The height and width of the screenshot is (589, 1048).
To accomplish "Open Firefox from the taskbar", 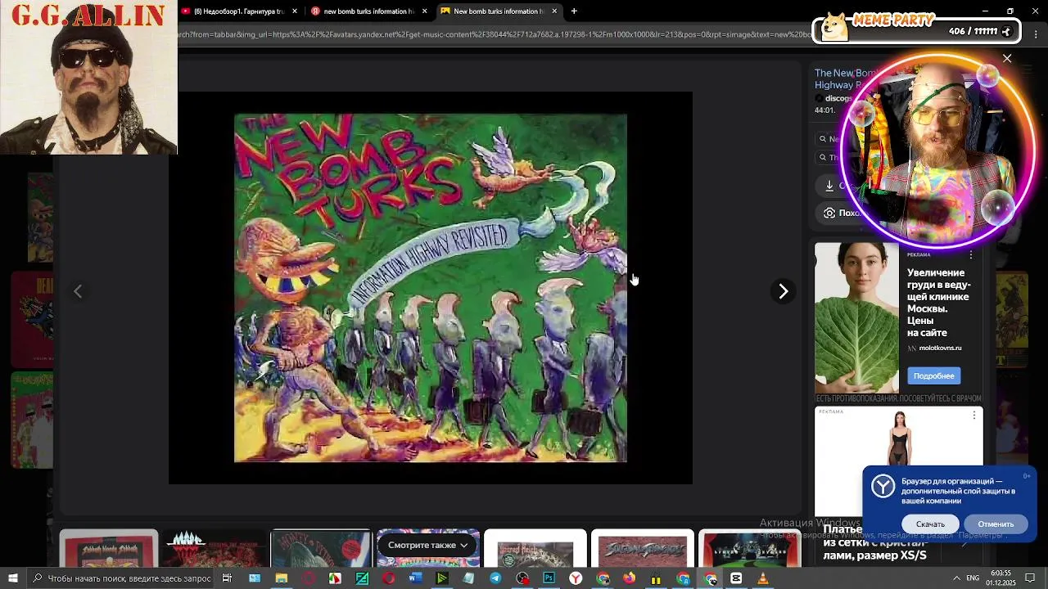I will click(629, 578).
